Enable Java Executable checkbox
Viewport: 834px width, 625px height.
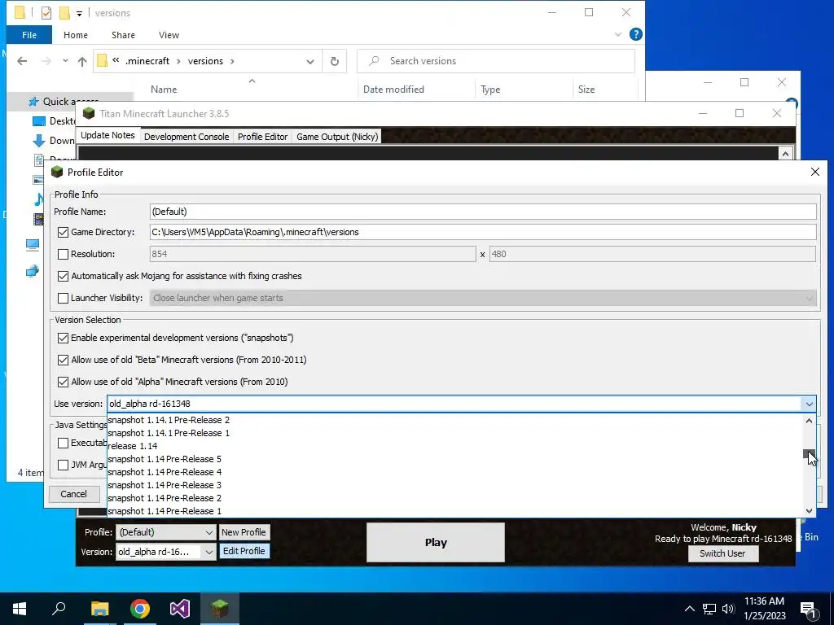pyautogui.click(x=63, y=443)
